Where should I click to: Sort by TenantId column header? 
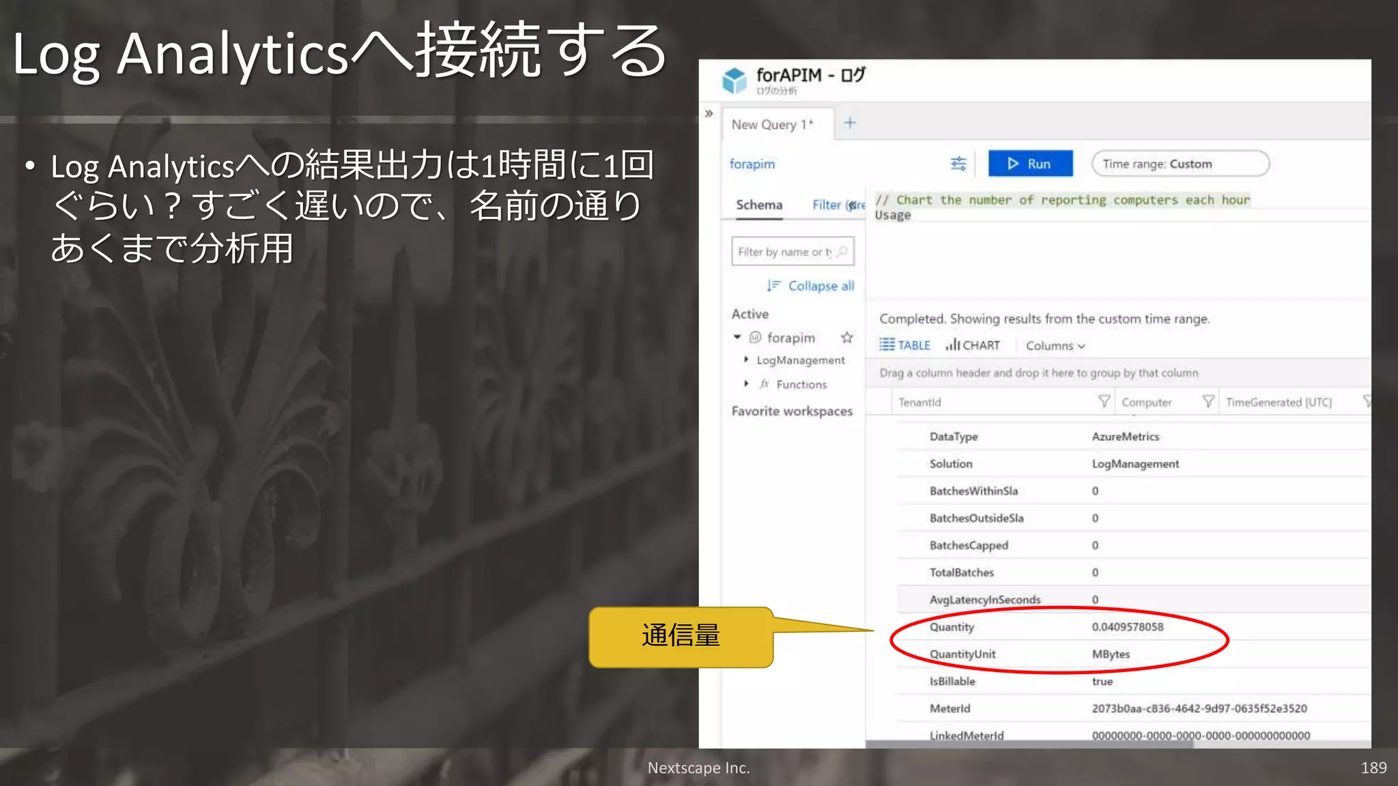pos(919,403)
